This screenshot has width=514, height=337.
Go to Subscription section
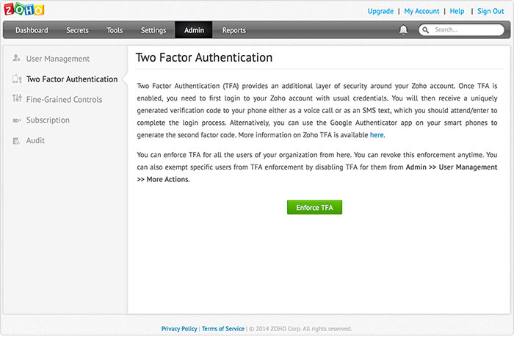tap(48, 120)
